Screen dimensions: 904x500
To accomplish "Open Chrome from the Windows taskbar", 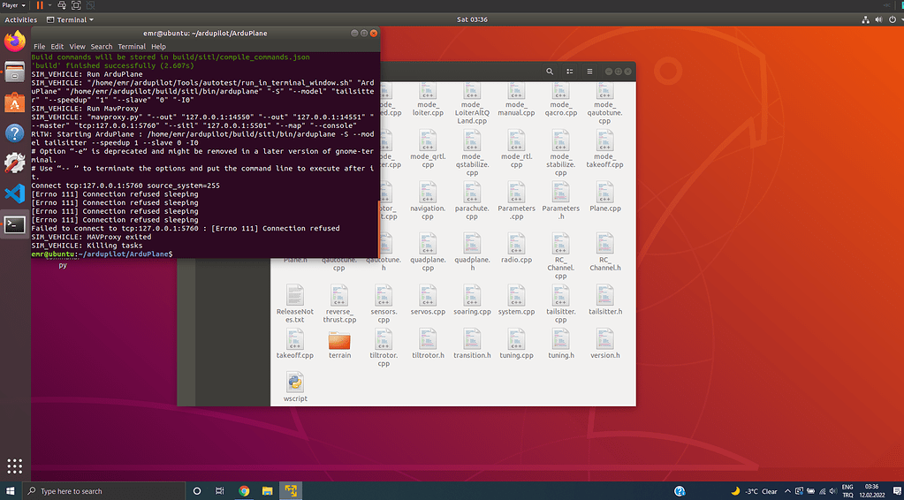I will point(244,491).
